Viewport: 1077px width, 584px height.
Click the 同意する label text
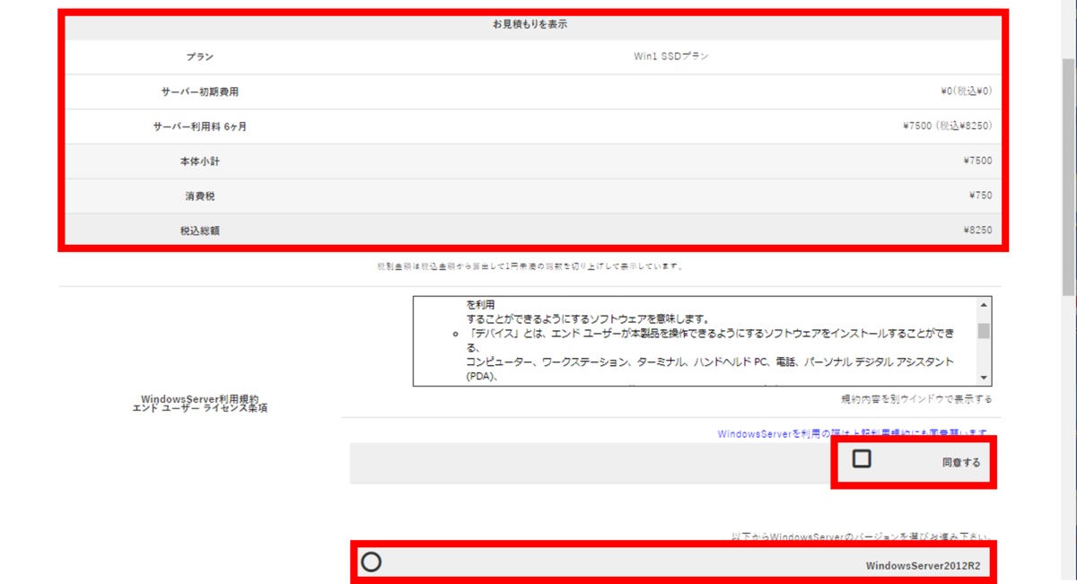tap(961, 463)
